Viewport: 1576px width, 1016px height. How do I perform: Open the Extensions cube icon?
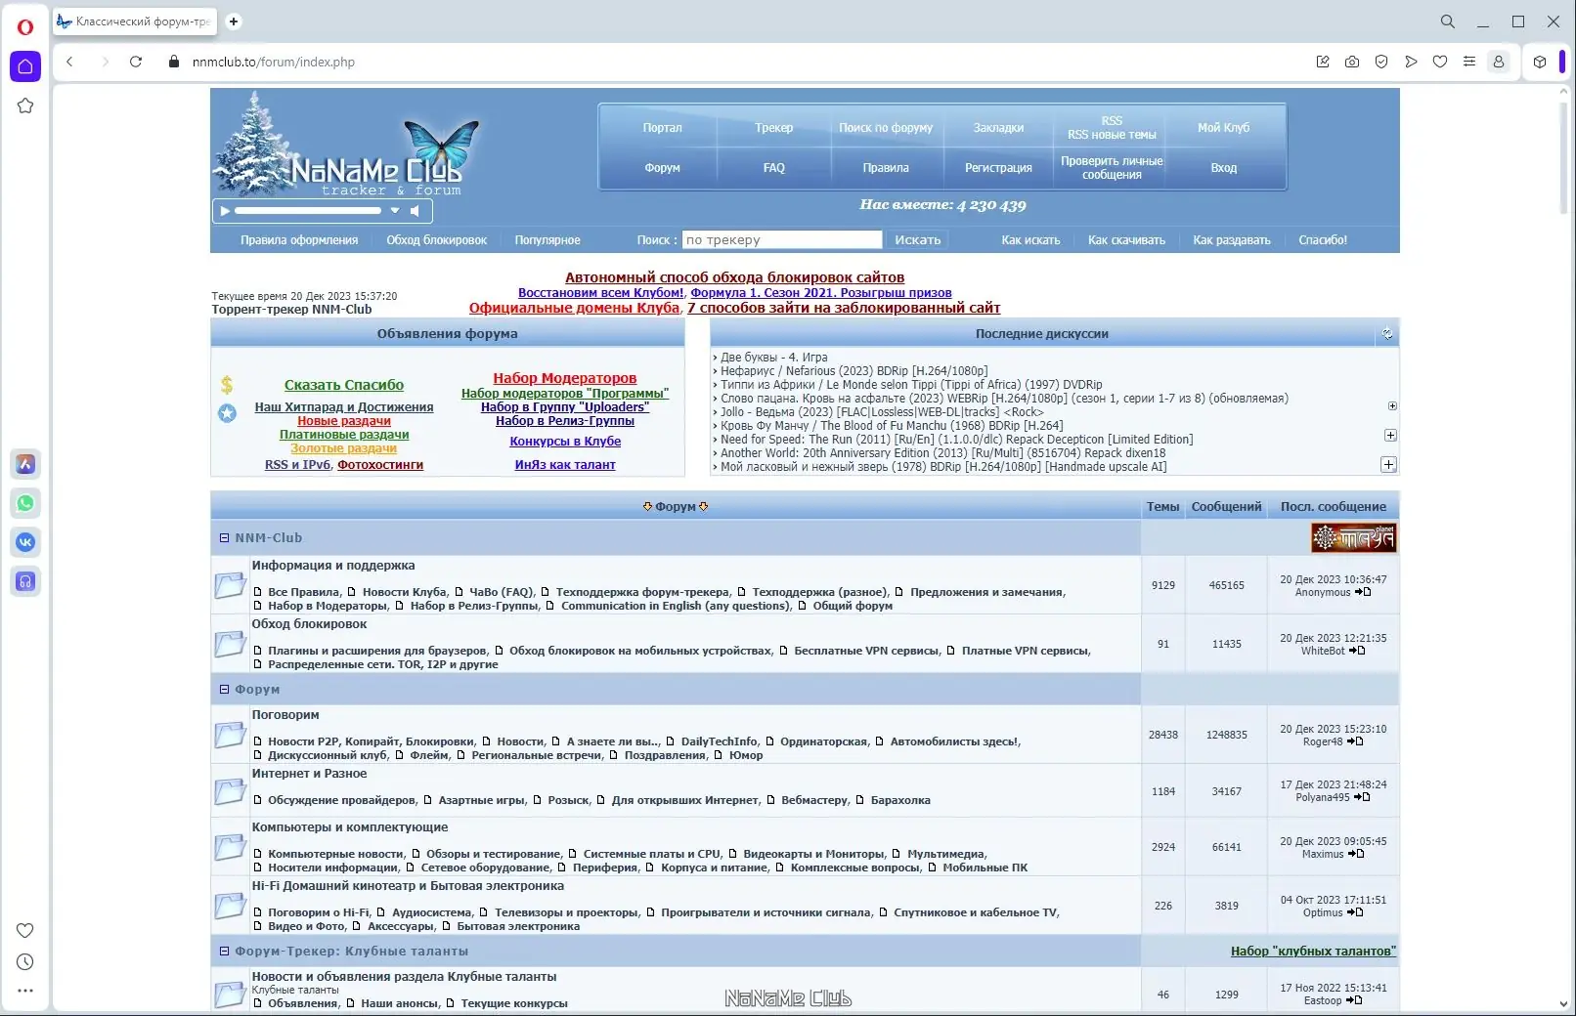point(1540,62)
